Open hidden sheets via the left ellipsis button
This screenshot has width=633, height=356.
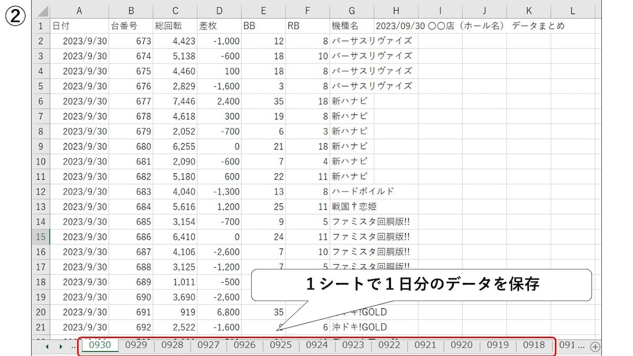73,346
